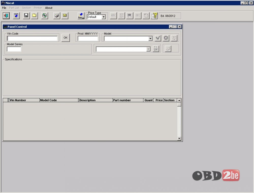Image resolution: width=254 pixels, height=193 pixels.
Task: Click the yellow envelope mail icon
Action: (x=65, y=16)
